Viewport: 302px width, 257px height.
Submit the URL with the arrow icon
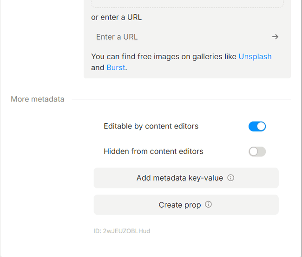coord(275,37)
